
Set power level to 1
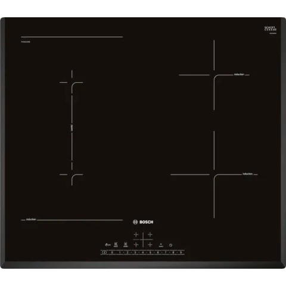120,253
